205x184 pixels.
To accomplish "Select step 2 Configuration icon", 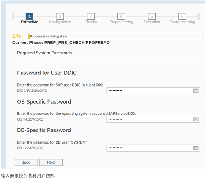I will tap(60, 16).
